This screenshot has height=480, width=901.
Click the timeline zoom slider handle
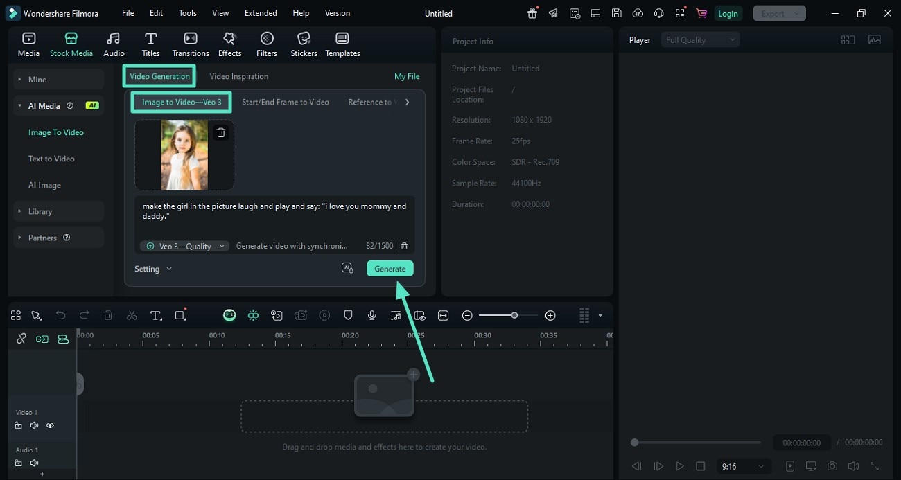[x=514, y=315]
